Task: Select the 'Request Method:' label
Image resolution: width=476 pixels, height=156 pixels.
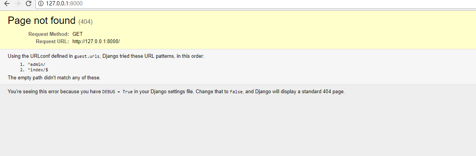Action: pos(49,34)
